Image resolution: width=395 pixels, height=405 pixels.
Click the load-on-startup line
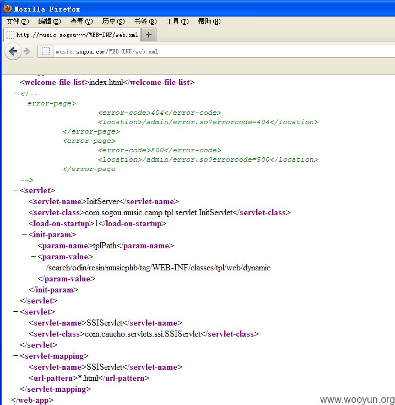pyautogui.click(x=98, y=223)
